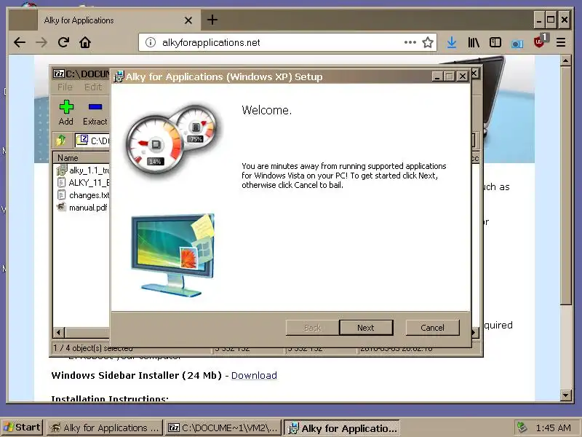Click the browser page scroll up arrow

(565, 60)
